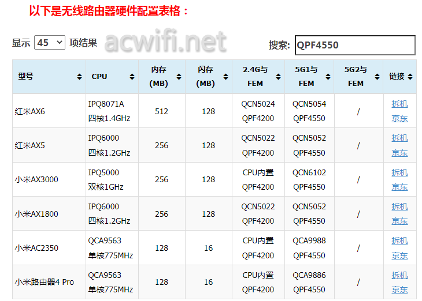The height and width of the screenshot is (301, 422).
Task: Open 拆机 link for 小米AC2350
Action: (399, 241)
